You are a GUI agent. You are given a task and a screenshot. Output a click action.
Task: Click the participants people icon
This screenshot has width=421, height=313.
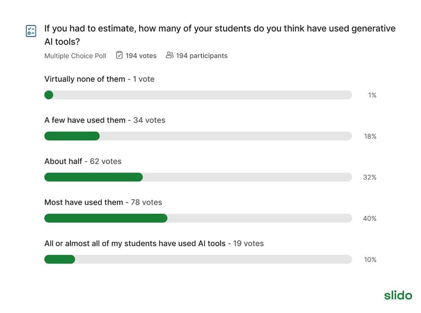coord(169,55)
